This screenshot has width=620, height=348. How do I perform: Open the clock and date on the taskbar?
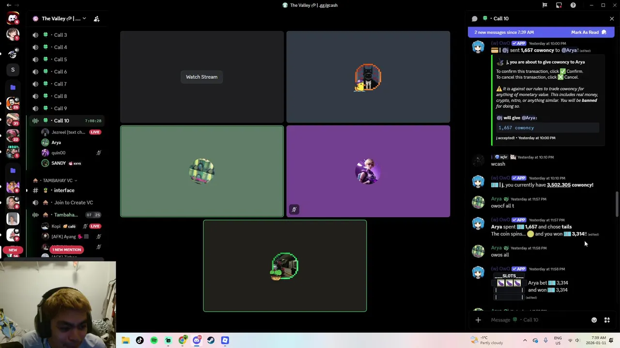pos(595,340)
